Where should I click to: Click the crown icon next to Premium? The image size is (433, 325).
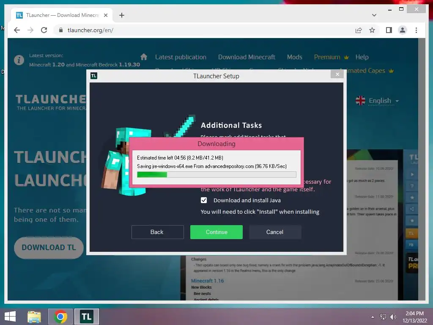pos(346,57)
